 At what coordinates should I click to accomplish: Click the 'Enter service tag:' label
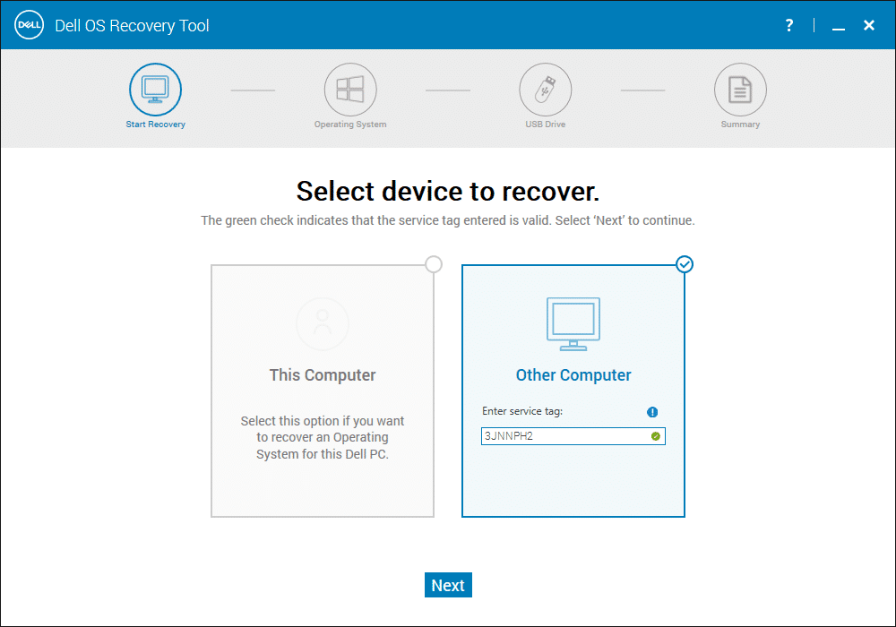coord(522,411)
